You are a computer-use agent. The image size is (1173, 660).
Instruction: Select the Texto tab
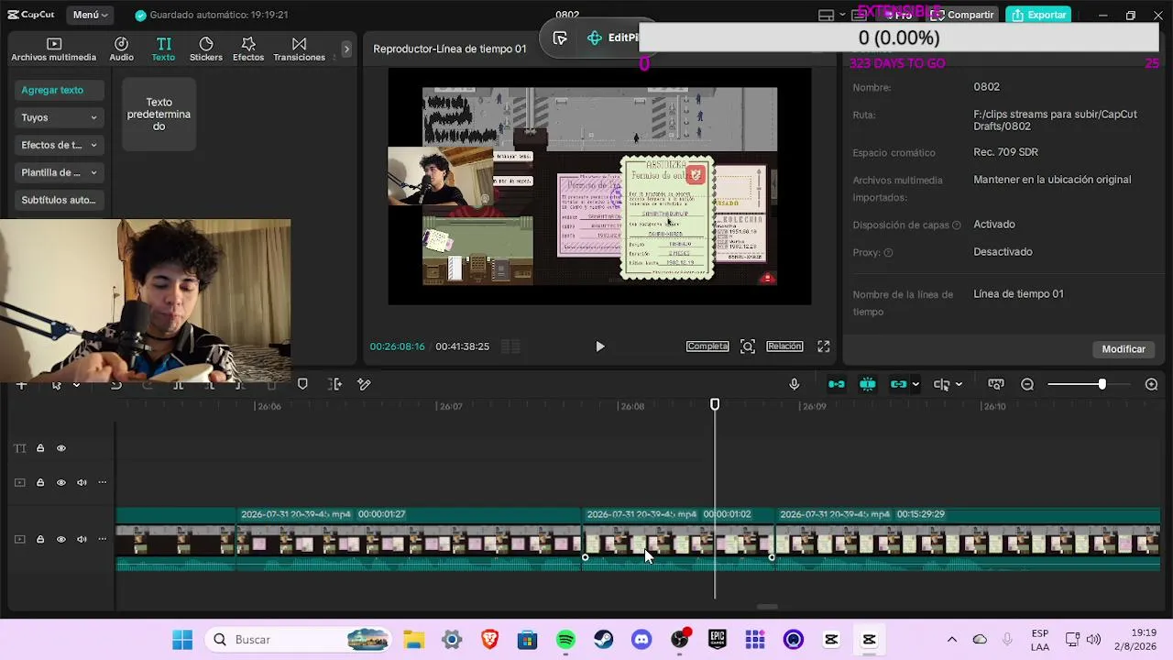[x=163, y=49]
